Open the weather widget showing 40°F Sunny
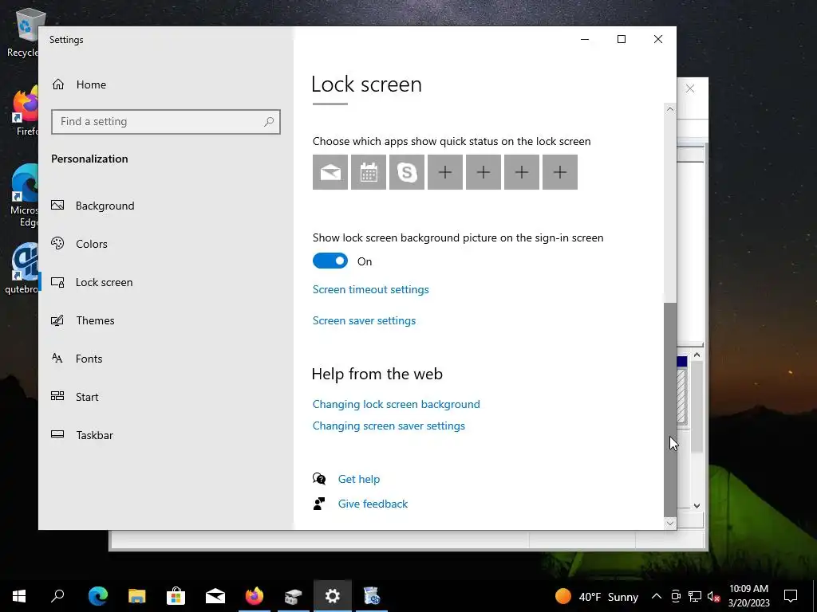 pyautogui.click(x=597, y=596)
